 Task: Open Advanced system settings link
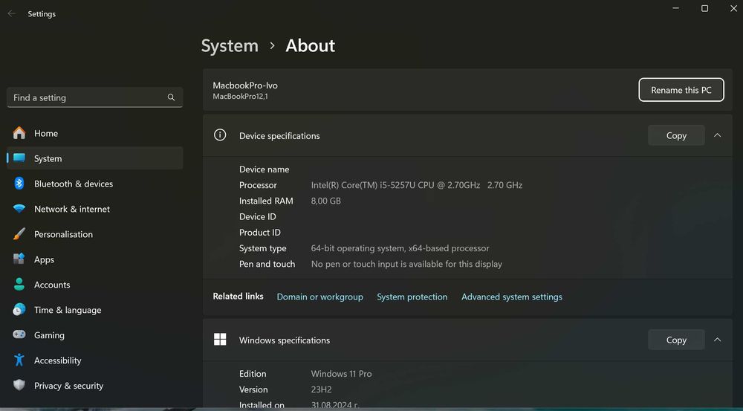coord(512,297)
